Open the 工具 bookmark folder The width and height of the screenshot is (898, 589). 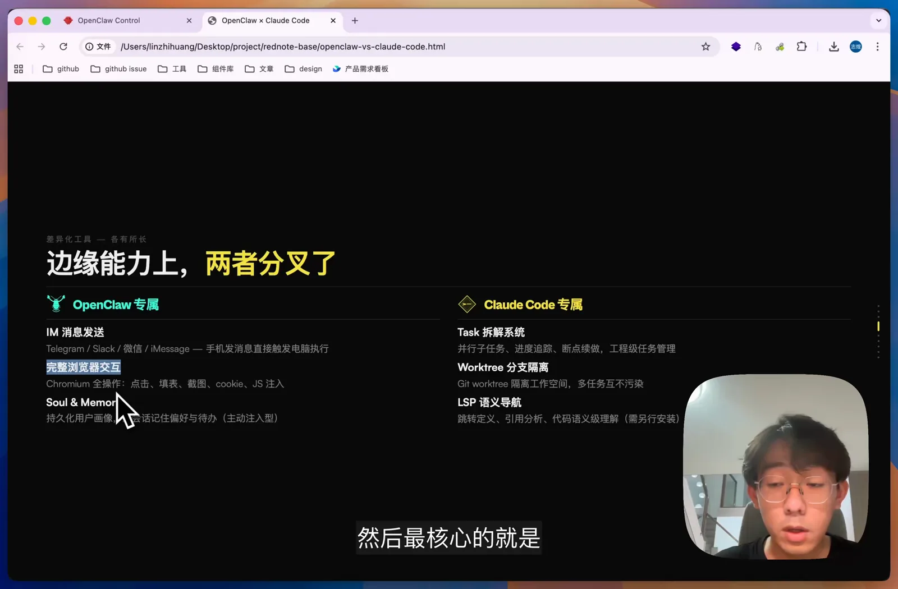click(172, 69)
